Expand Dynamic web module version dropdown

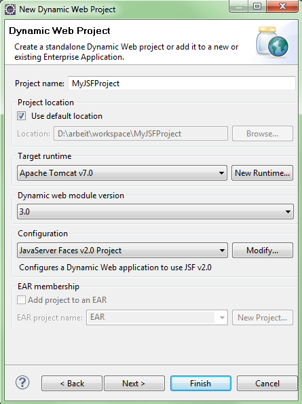tap(155, 212)
